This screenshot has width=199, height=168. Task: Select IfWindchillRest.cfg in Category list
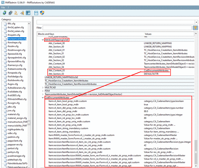click(x=17, y=99)
